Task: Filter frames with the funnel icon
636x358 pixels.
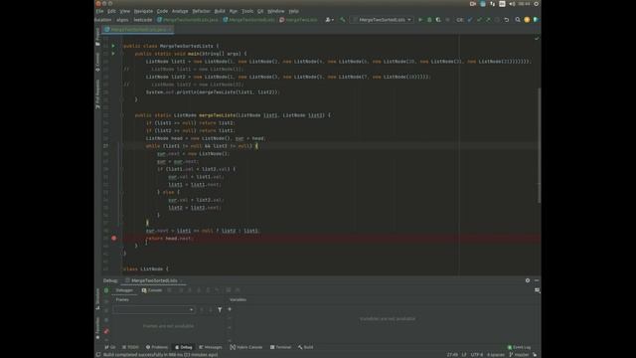Action: [220, 309]
